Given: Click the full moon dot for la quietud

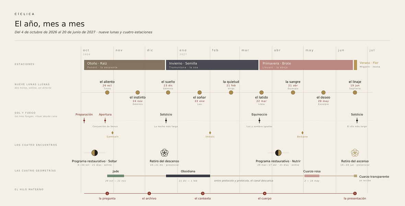Looking at the screenshot, I should pos(231,92).
